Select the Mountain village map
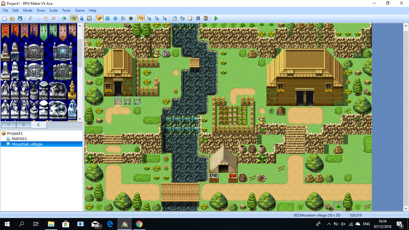This screenshot has height=230, width=409. (x=27, y=144)
